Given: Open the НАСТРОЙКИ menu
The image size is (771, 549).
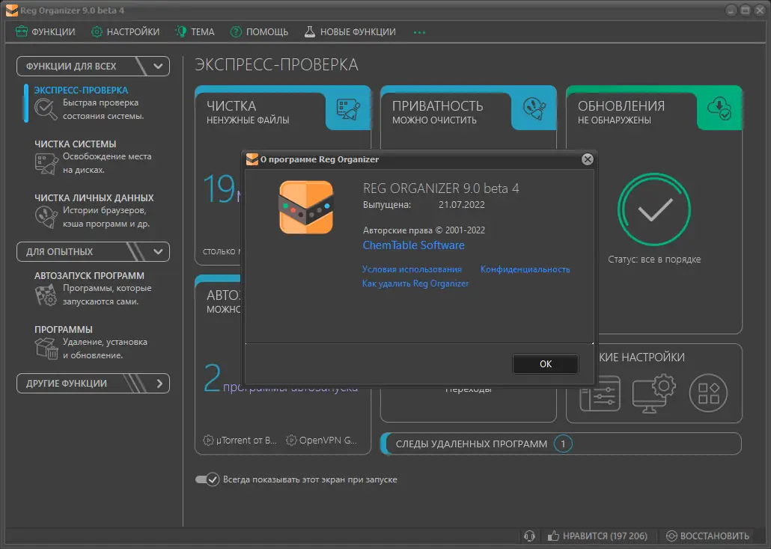Looking at the screenshot, I should pos(126,32).
